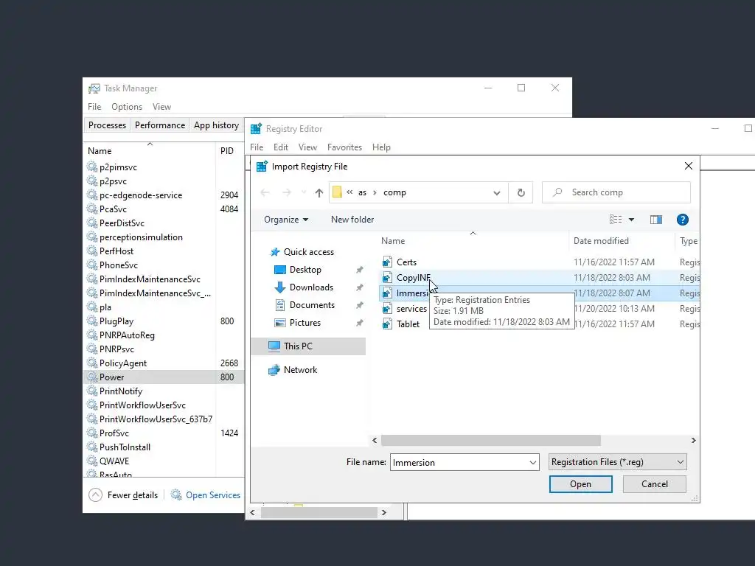
Task: Select the Power service row
Action: [x=164, y=377]
